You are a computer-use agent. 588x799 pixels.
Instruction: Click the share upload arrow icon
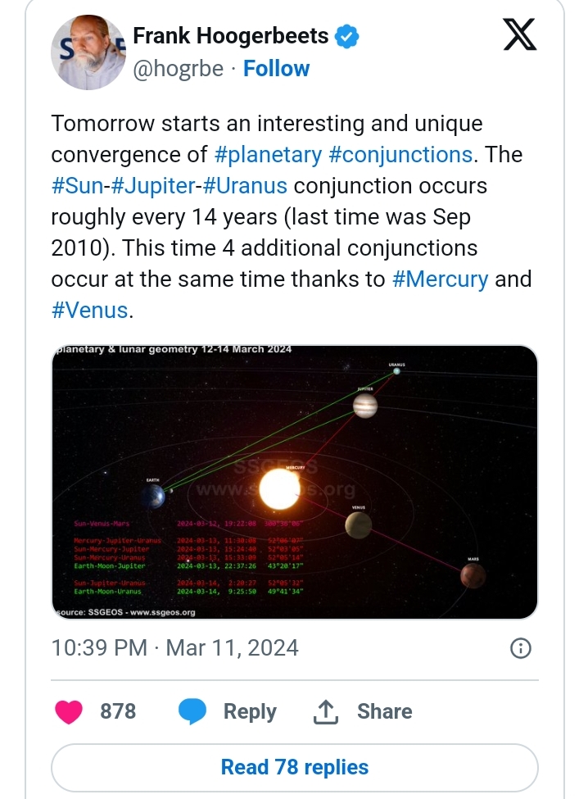point(326,711)
